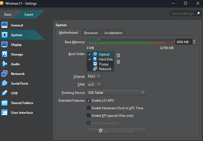This screenshot has height=141, width=203.
Task: Click the search magnifier icon
Action: [x=198, y=13]
